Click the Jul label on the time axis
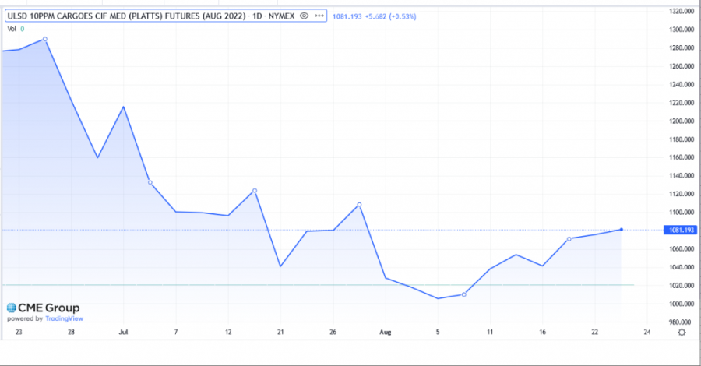Viewport: 701px width, 366px height. click(x=123, y=332)
